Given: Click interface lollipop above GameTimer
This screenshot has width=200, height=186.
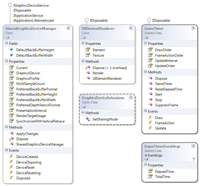Looking at the screenshot, I should (149, 20).
